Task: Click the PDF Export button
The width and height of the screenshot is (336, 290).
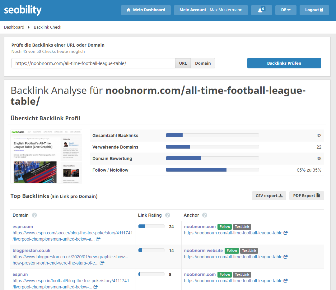Action: click(306, 196)
